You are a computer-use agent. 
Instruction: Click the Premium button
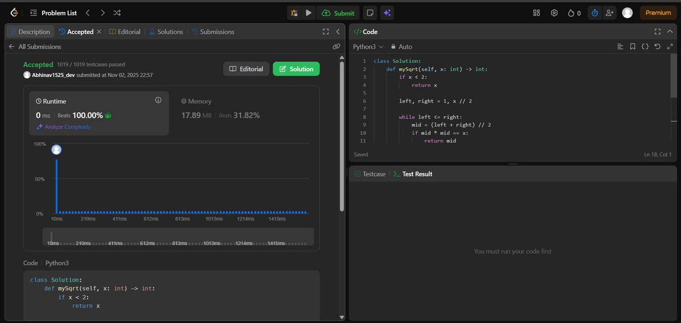(x=658, y=13)
